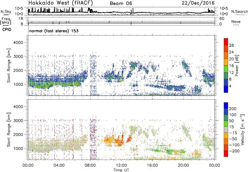Click the '24' tick on the power scale

tap(231, 52)
